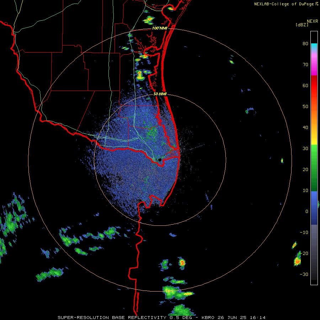The image size is (320, 320).
Task: Click the 70 dBZ scale value
Action: tap(305, 65)
